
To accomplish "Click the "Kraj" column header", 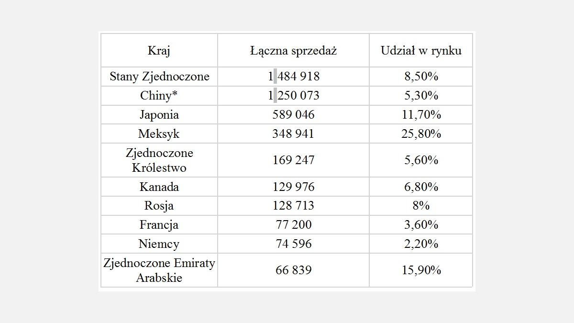I will click(159, 51).
